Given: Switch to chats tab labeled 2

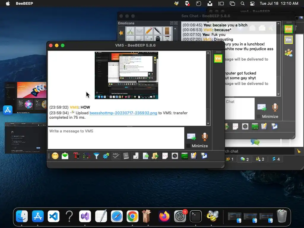Looking at the screenshot, I should (x=245, y=159).
